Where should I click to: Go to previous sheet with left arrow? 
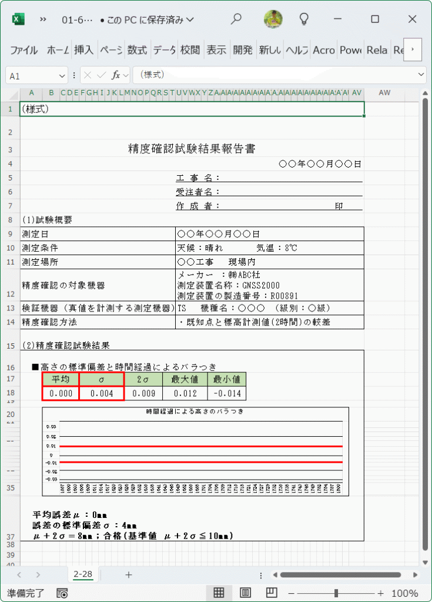[19, 575]
